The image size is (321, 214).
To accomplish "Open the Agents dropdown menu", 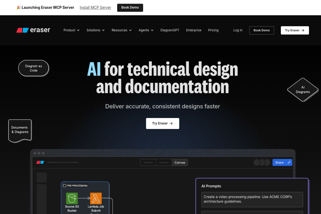I will pyautogui.click(x=146, y=30).
